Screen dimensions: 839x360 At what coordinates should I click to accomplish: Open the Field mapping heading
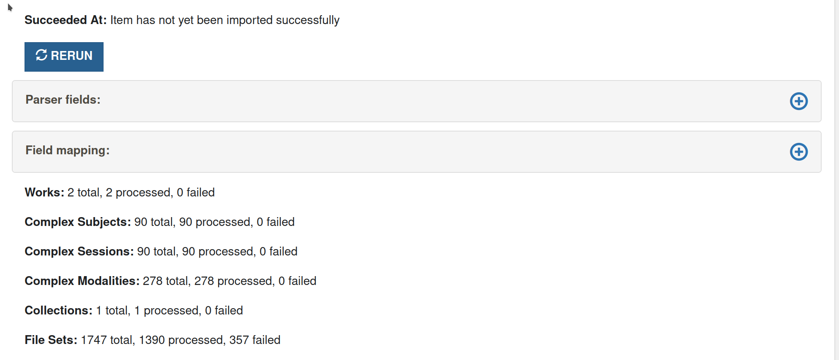coord(68,150)
